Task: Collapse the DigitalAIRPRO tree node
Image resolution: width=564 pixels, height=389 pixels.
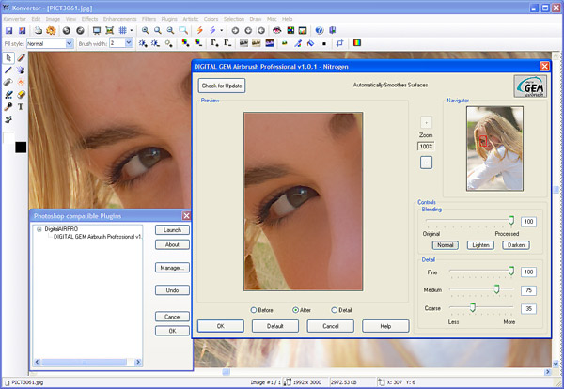Action: pos(39,229)
